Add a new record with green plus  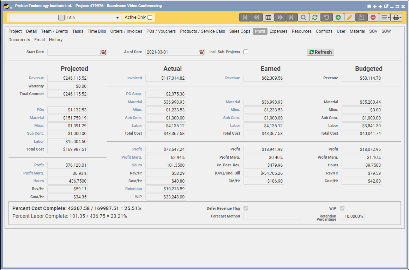(338, 17)
